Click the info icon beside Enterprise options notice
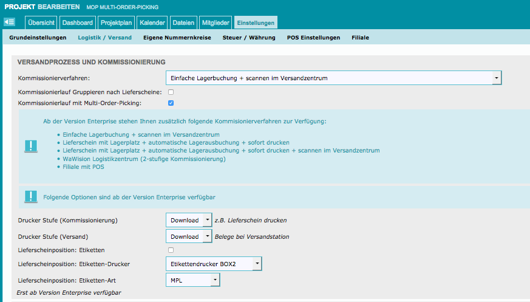Screen dimensions: 530x302 [x=30, y=196]
